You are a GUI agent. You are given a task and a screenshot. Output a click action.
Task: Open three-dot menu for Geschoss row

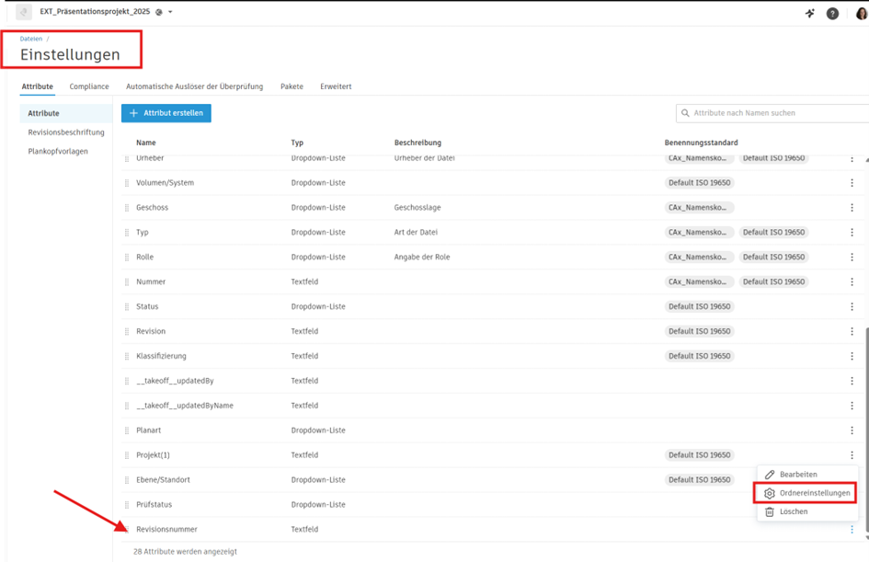(x=852, y=208)
